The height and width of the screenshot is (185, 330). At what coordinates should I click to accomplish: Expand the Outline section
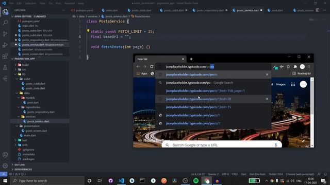tap(20, 164)
